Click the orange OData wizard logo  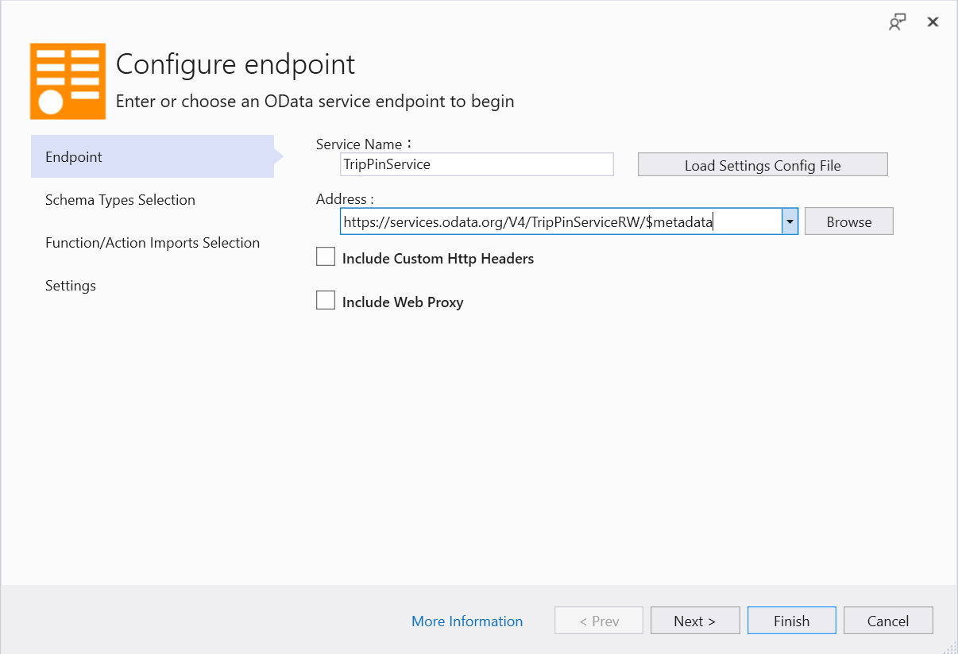(68, 81)
